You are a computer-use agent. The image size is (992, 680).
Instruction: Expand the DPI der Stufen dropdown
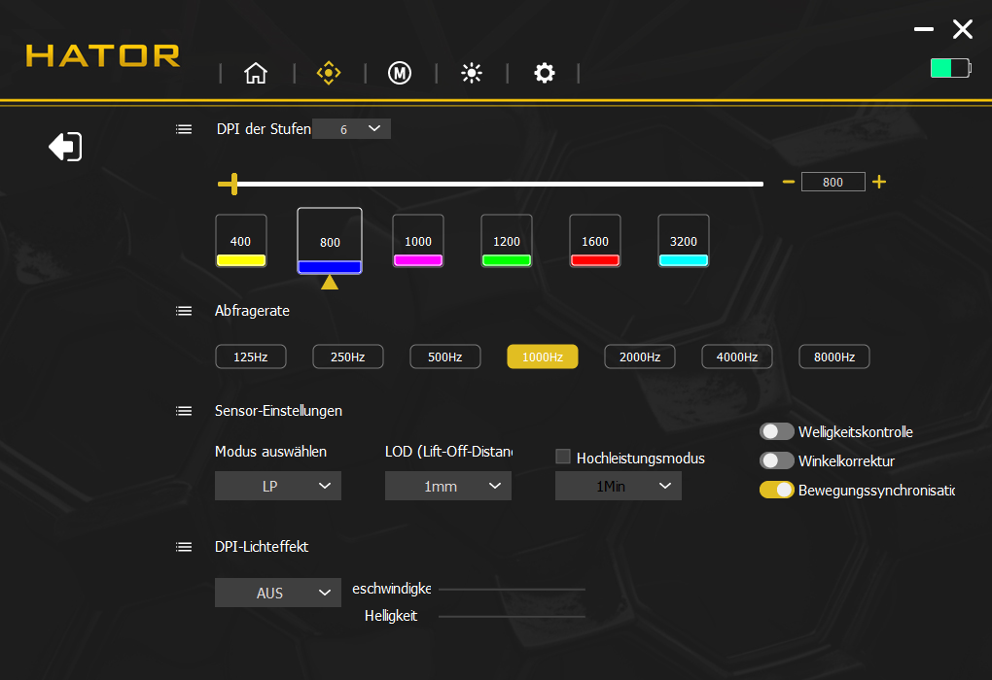pyautogui.click(x=352, y=129)
